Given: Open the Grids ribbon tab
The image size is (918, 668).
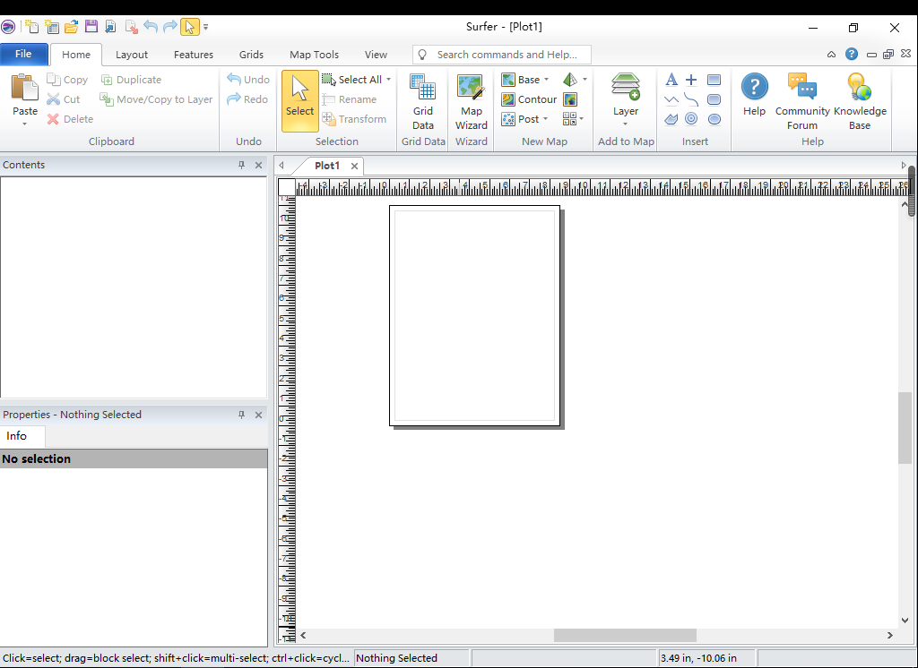Looking at the screenshot, I should click(251, 55).
